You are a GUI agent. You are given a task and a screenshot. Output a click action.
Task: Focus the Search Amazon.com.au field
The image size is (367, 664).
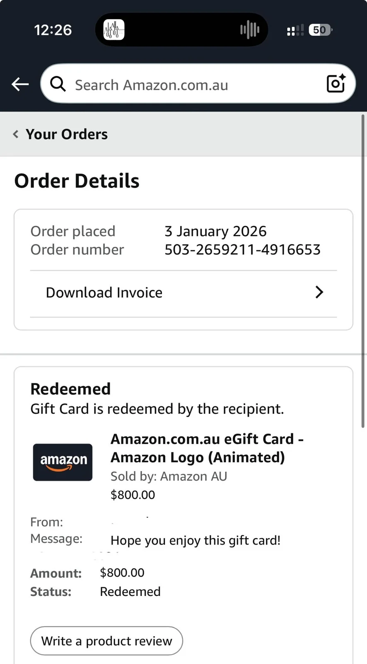(x=198, y=83)
